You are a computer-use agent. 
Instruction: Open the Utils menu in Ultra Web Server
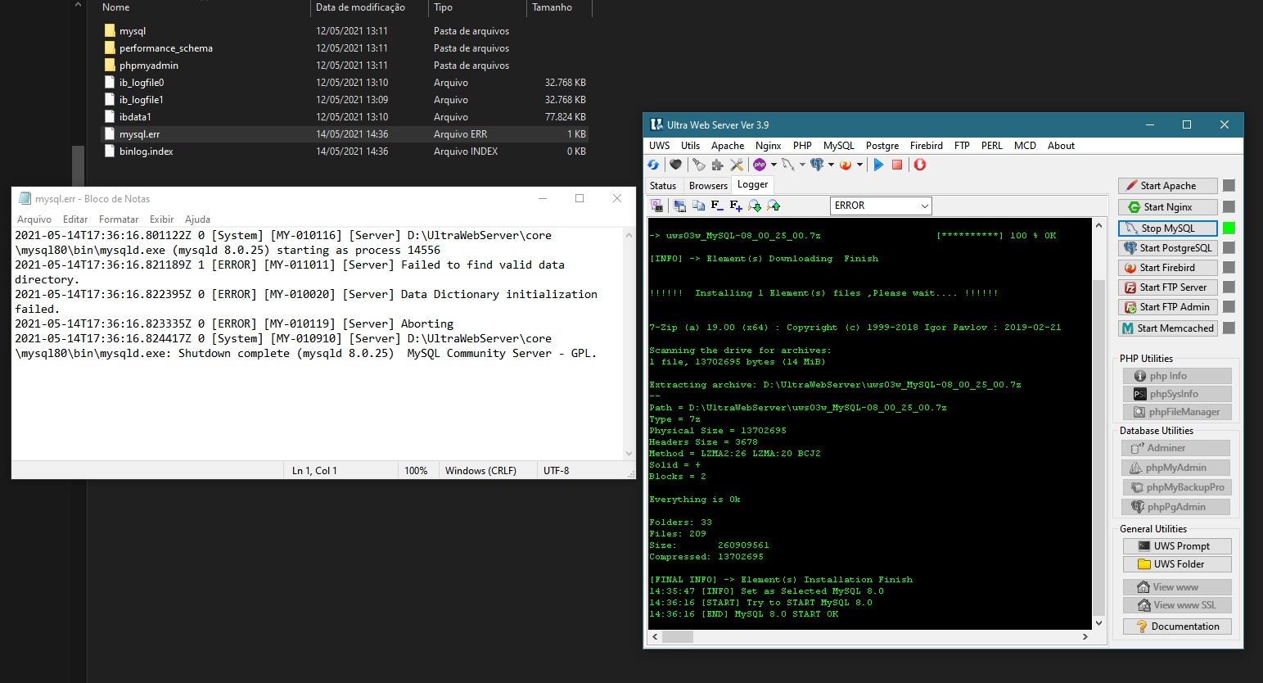click(x=690, y=146)
